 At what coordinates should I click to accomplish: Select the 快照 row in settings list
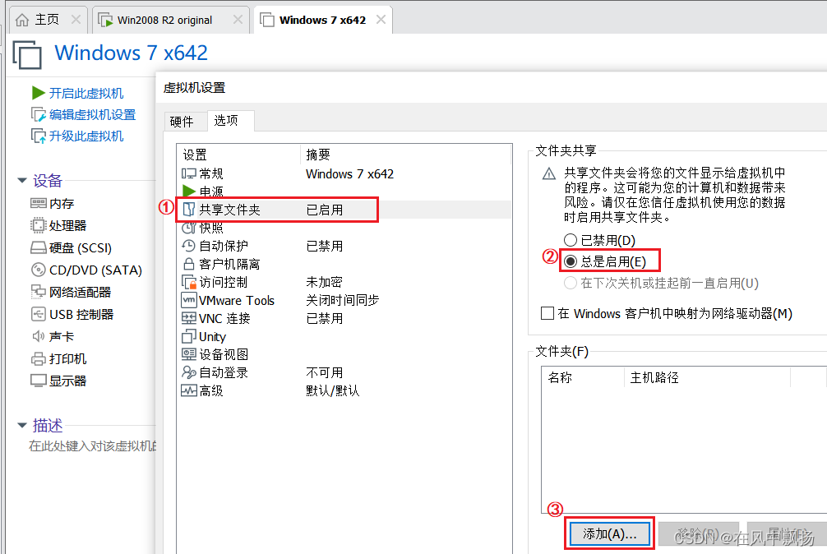344,228
